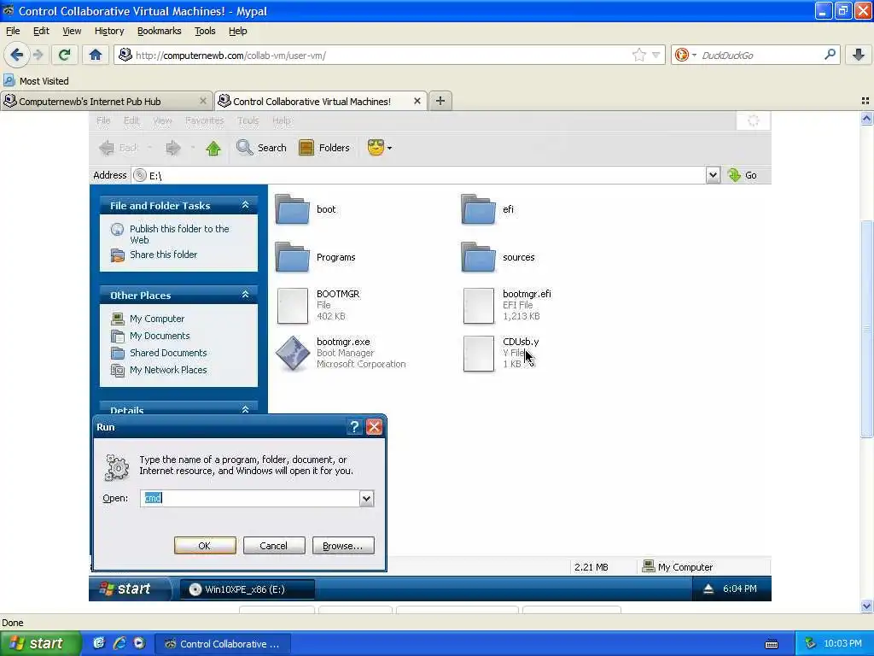Click the page scrollbar down arrow

[866, 606]
